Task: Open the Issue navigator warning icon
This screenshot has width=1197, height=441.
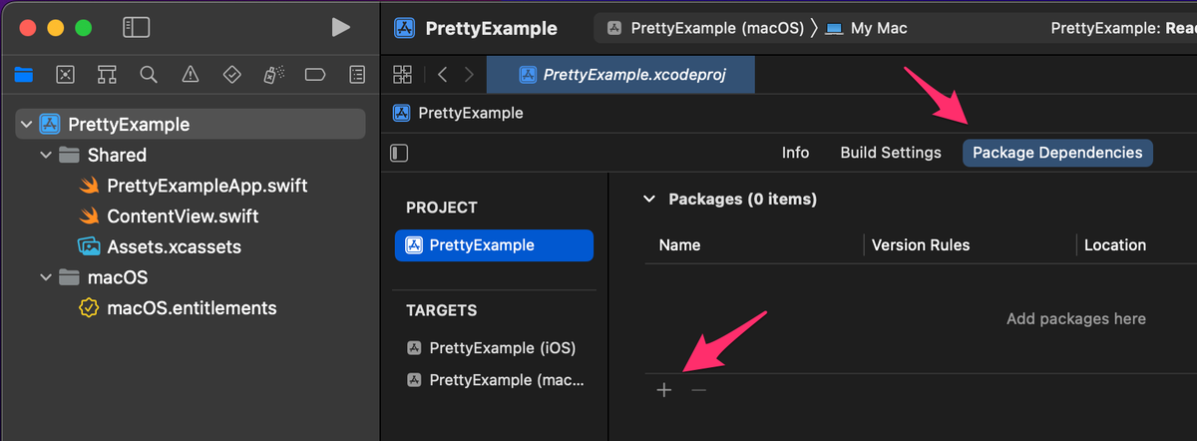Action: [190, 74]
